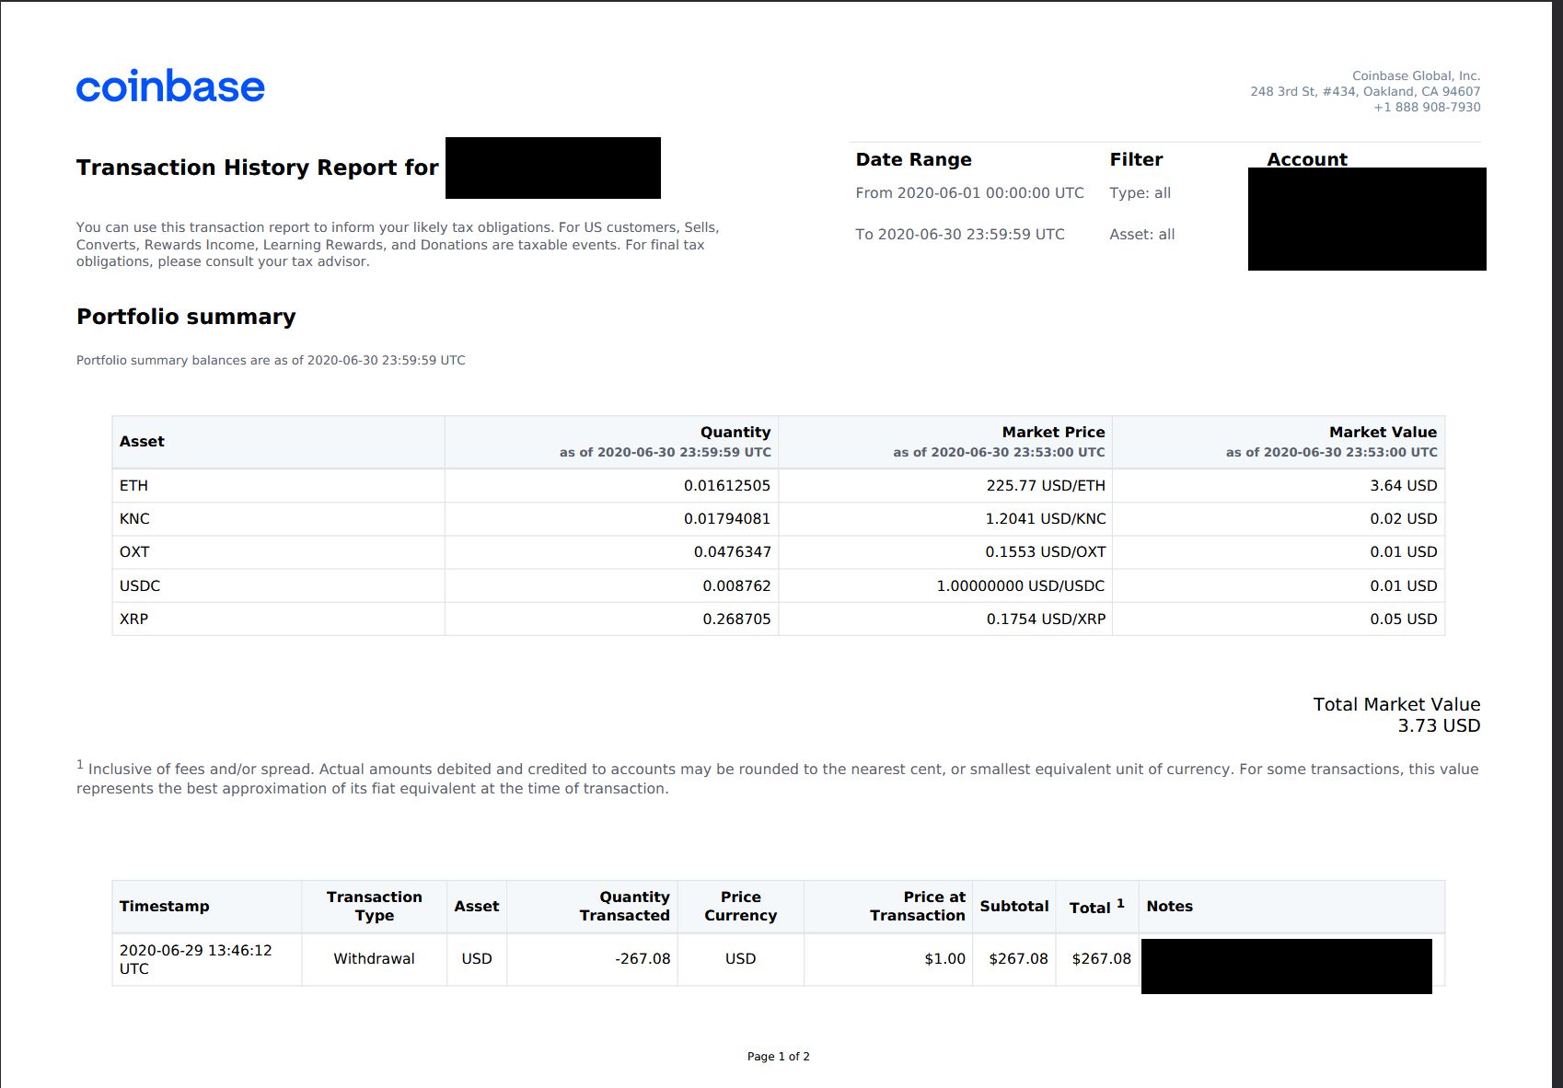Click the KNC asset row label
The width and height of the screenshot is (1563, 1088).
(x=134, y=519)
